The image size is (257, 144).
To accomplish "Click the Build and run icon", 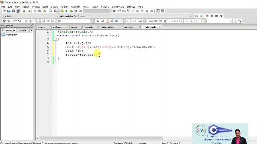I will 71,11.
